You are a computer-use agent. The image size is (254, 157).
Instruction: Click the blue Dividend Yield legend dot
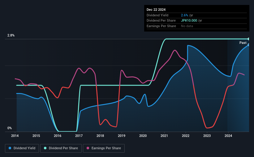pos(10,148)
